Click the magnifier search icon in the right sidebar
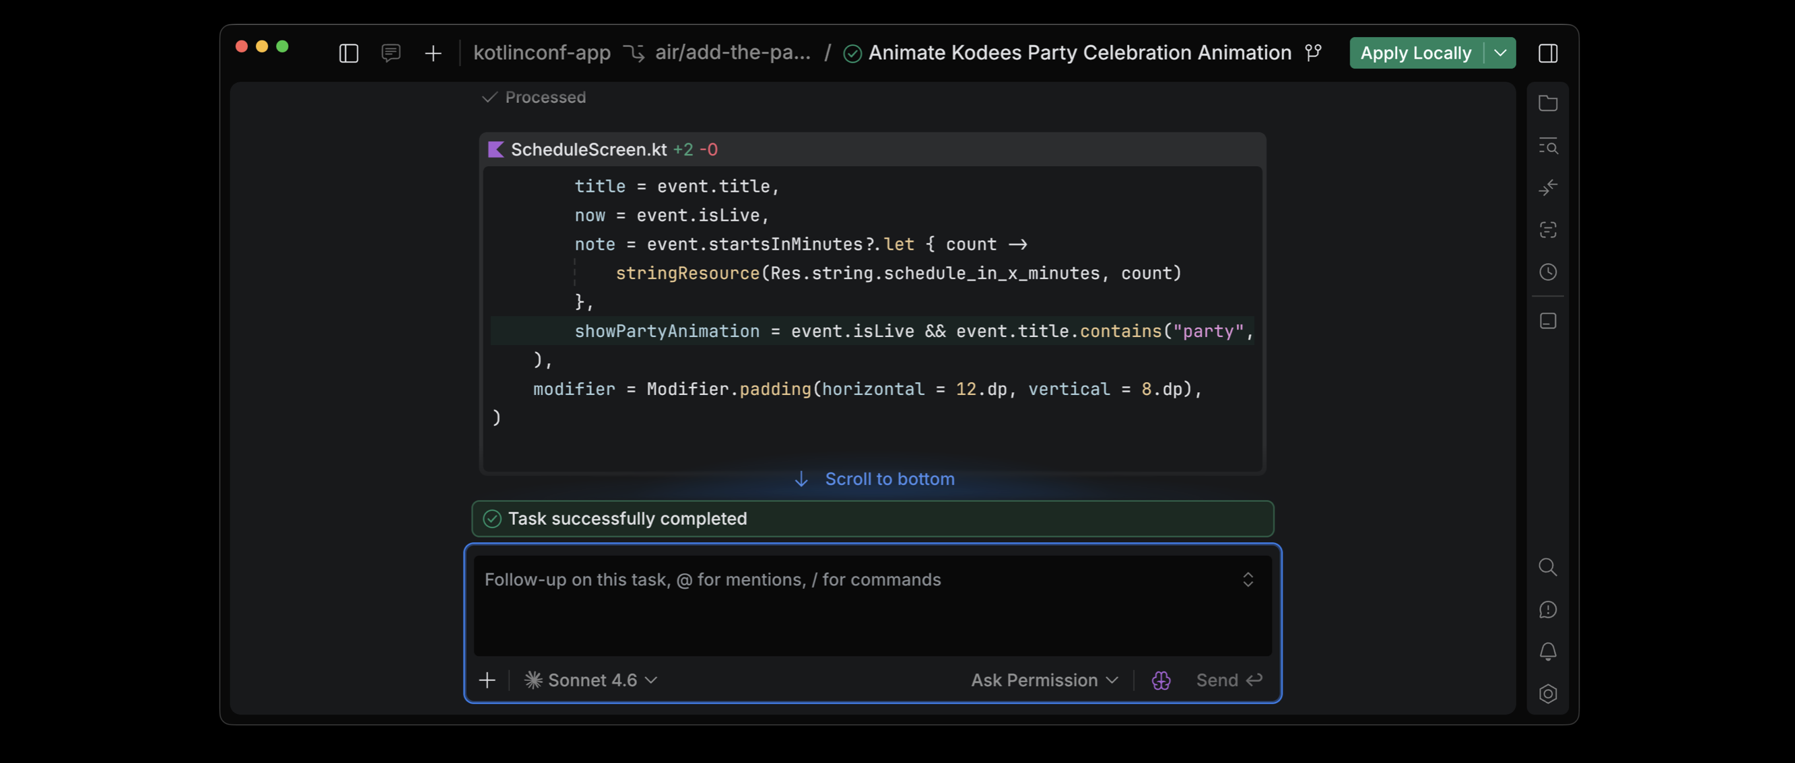Screen dimensions: 1795x763 [x=1548, y=567]
